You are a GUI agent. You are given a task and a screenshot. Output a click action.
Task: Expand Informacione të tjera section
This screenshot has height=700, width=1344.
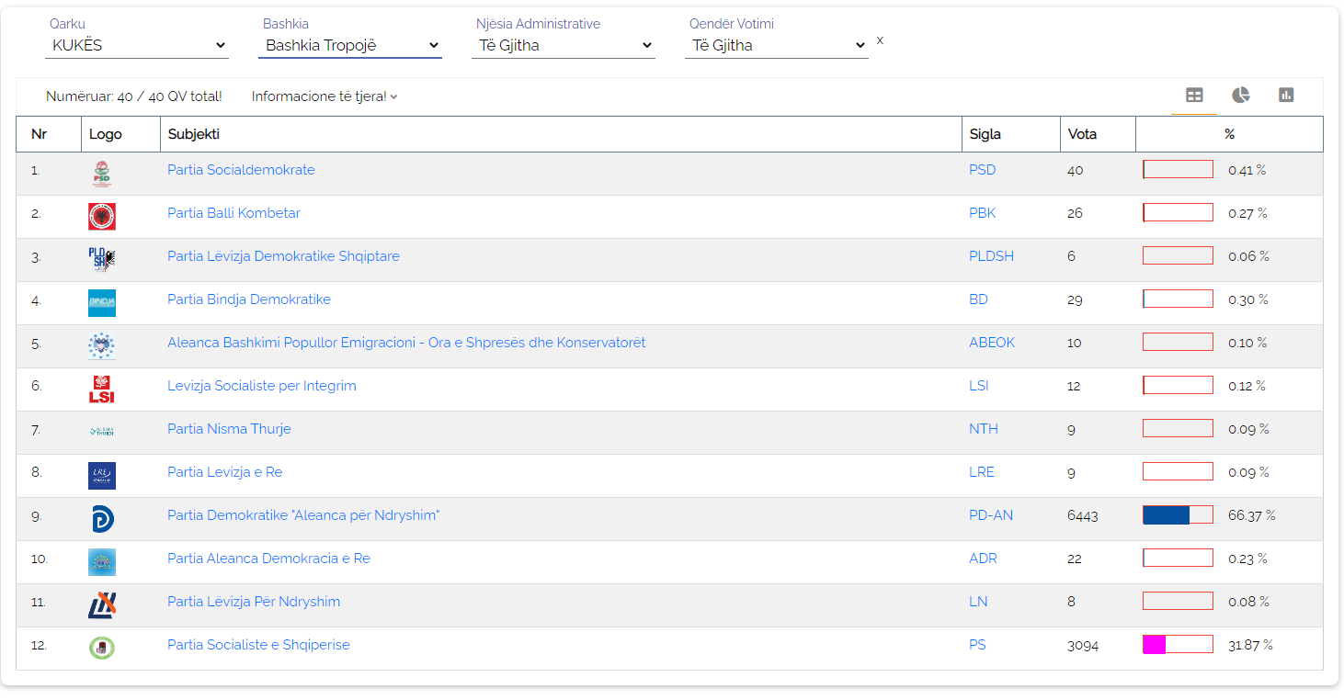(x=324, y=96)
